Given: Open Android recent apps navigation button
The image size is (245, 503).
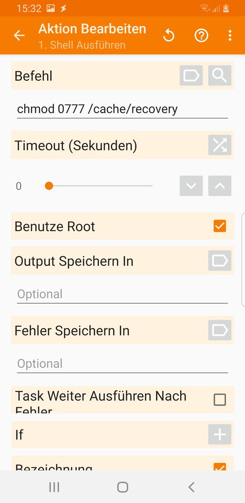Looking at the screenshot, I should (x=54, y=487).
